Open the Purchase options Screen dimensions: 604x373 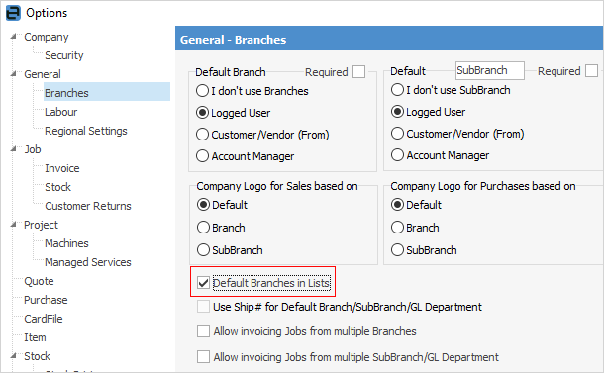click(x=46, y=300)
